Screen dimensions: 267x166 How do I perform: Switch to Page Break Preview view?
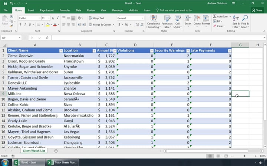point(226,156)
